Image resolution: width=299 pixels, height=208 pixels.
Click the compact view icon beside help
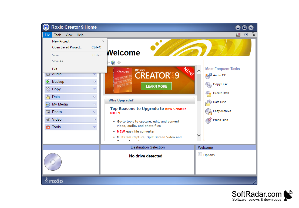click(253, 34)
